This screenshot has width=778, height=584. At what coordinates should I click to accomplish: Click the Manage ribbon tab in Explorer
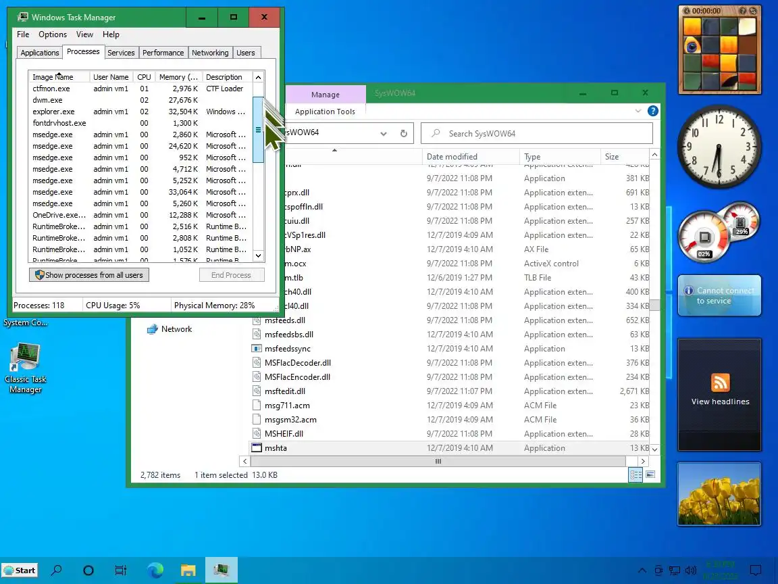(326, 95)
